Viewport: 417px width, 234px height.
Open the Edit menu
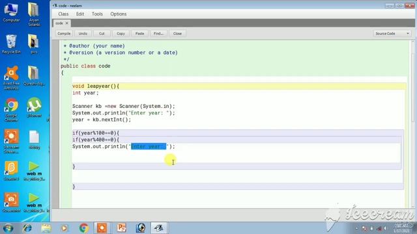click(x=80, y=14)
